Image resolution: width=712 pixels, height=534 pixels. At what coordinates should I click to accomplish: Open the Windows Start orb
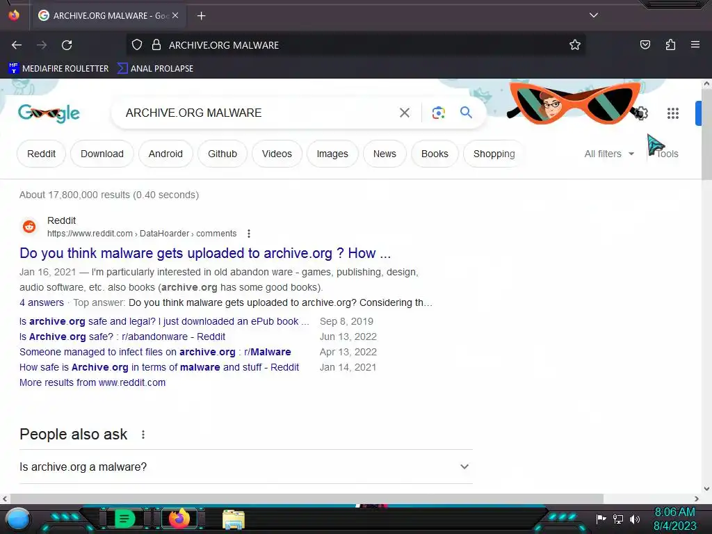[18, 519]
